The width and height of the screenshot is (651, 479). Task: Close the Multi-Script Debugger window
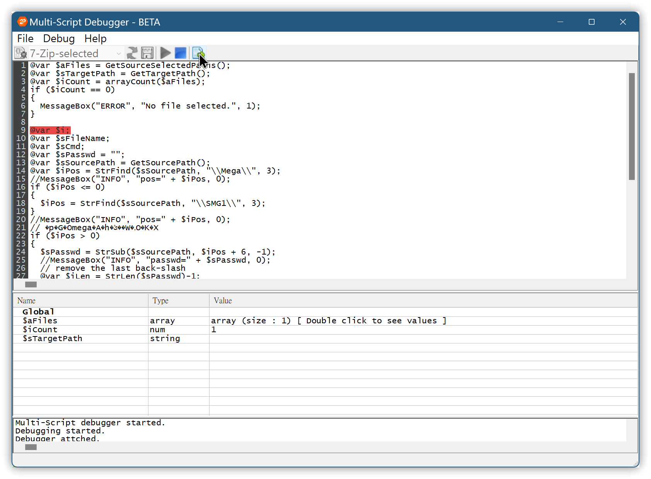[x=623, y=22]
